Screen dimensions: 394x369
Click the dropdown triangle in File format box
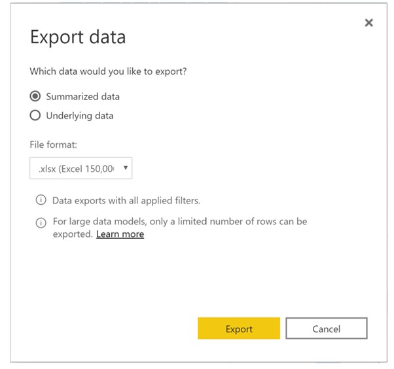coord(126,167)
